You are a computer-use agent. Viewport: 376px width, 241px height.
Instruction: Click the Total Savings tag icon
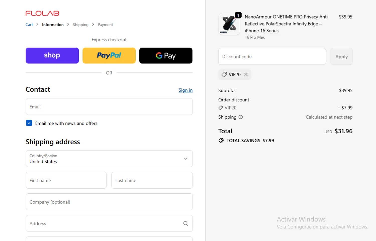tap(221, 141)
